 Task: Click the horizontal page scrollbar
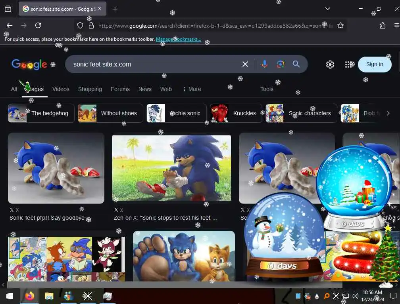[x=175, y=285]
